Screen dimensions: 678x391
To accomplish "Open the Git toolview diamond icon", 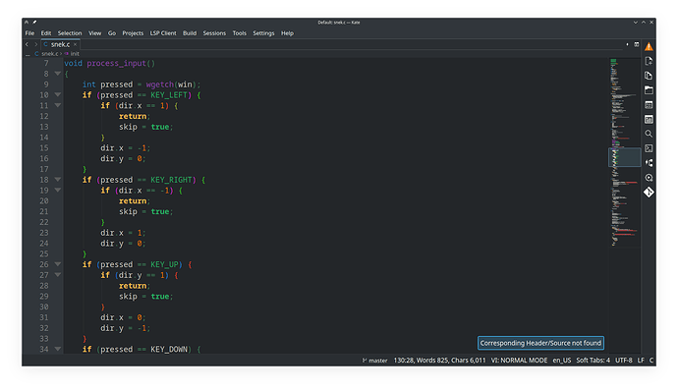I will tap(649, 192).
